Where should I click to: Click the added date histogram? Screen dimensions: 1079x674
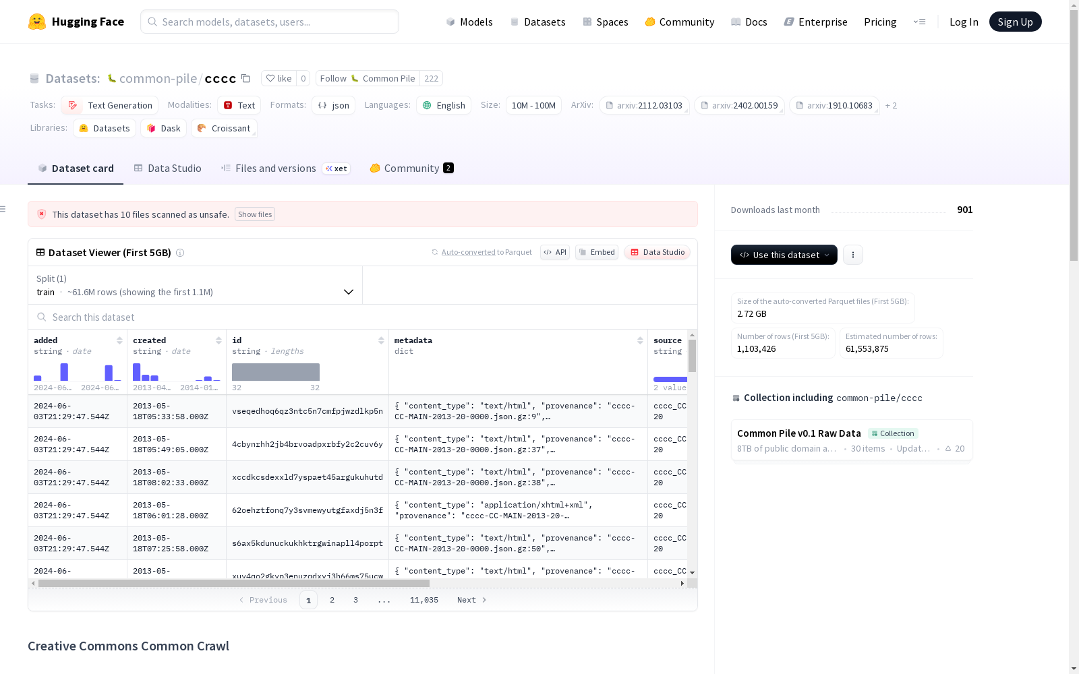coord(78,372)
